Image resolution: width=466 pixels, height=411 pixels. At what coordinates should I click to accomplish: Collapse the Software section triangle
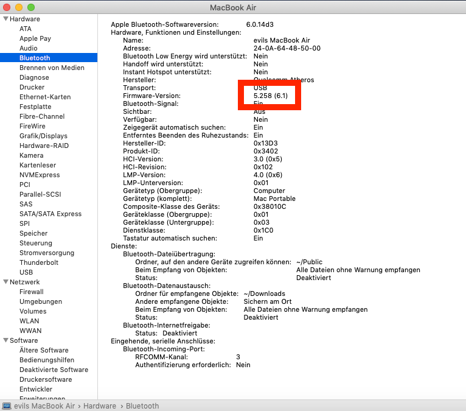(x=5, y=340)
